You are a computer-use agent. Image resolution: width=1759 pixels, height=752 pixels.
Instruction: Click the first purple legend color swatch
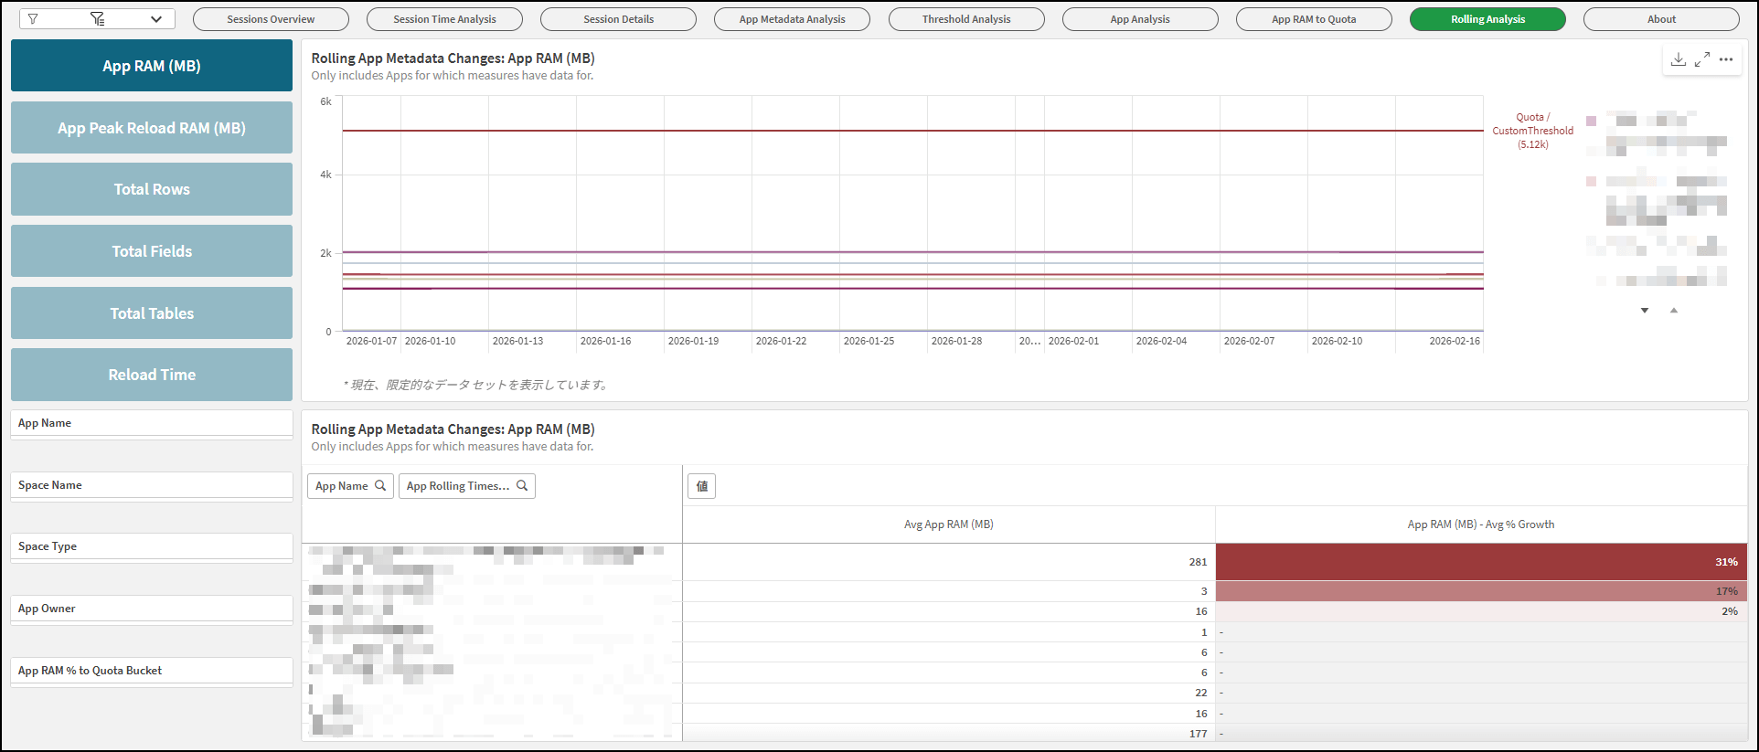tap(1591, 121)
